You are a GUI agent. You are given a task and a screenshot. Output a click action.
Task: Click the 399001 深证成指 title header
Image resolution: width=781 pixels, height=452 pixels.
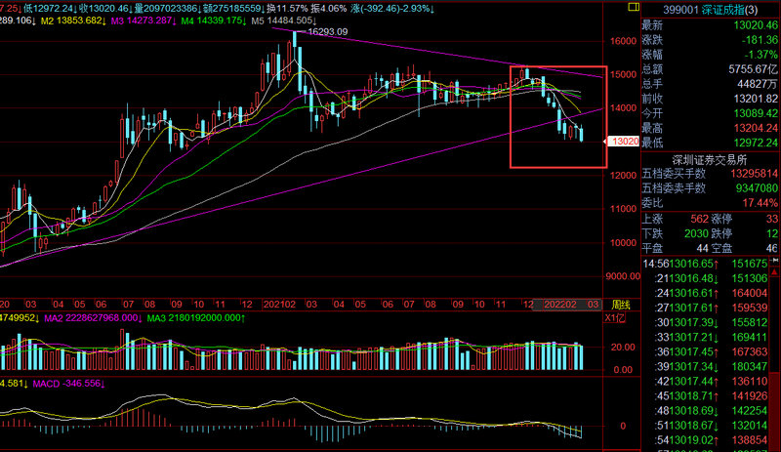pos(710,7)
